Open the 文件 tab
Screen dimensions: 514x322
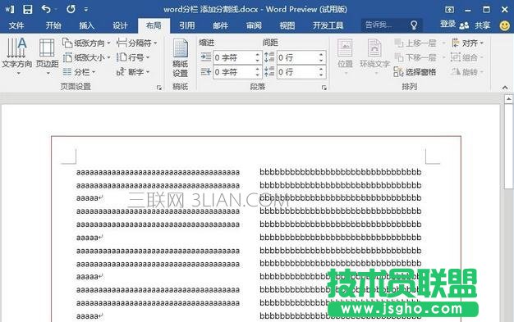(16, 25)
